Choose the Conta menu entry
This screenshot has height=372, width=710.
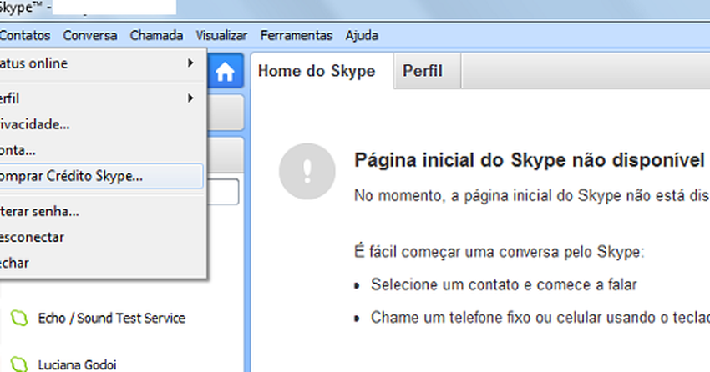point(101,150)
